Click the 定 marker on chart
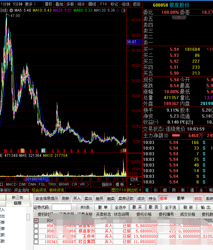 click(x=23, y=151)
